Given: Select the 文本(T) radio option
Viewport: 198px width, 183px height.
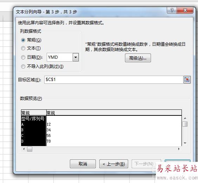Looking at the screenshot, I should click(x=23, y=48).
